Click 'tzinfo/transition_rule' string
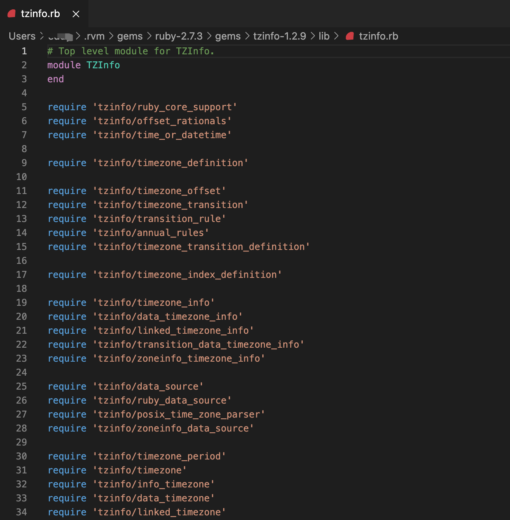The width and height of the screenshot is (510, 520). pyautogui.click(x=159, y=218)
